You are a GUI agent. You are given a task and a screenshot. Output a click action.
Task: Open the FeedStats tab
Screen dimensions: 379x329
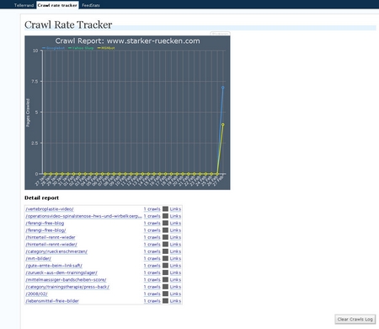coord(91,5)
